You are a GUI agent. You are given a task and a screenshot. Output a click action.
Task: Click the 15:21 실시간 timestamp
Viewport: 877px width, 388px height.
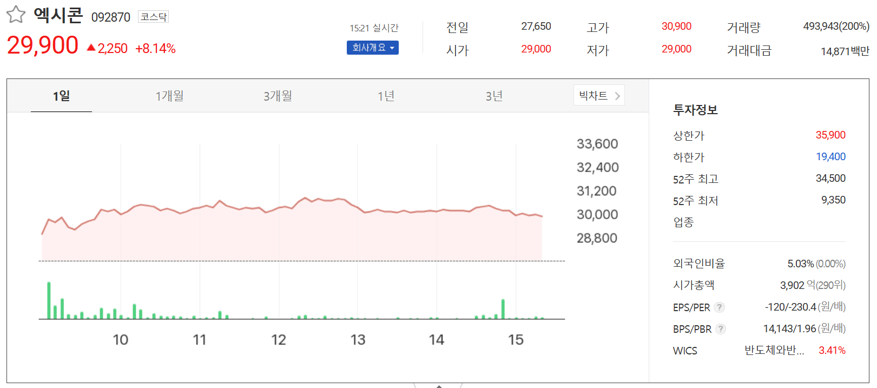tap(374, 28)
